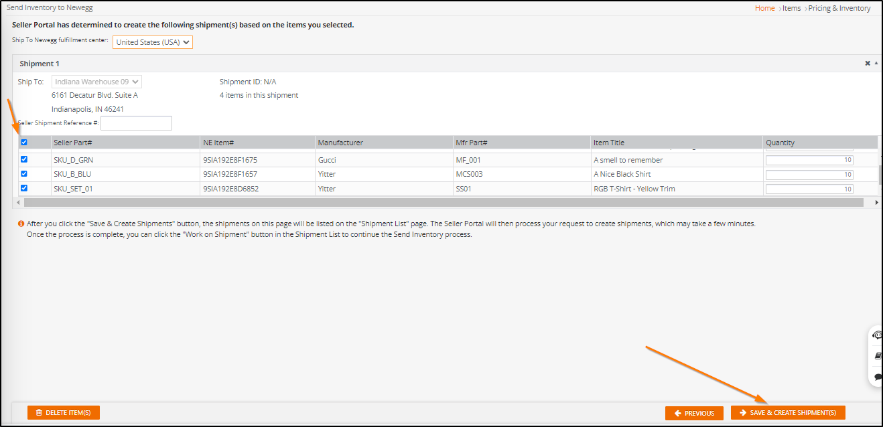Click the 'Shipment ID: N/A' text
The image size is (883, 427).
pos(248,82)
